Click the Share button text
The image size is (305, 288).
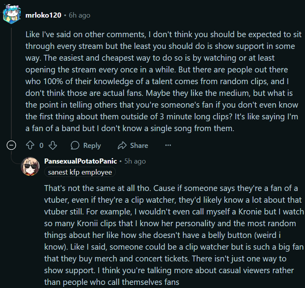[x=139, y=146]
